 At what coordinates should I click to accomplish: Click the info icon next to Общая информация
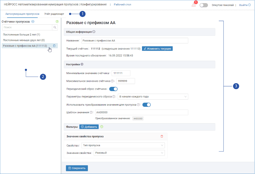click(94, 32)
